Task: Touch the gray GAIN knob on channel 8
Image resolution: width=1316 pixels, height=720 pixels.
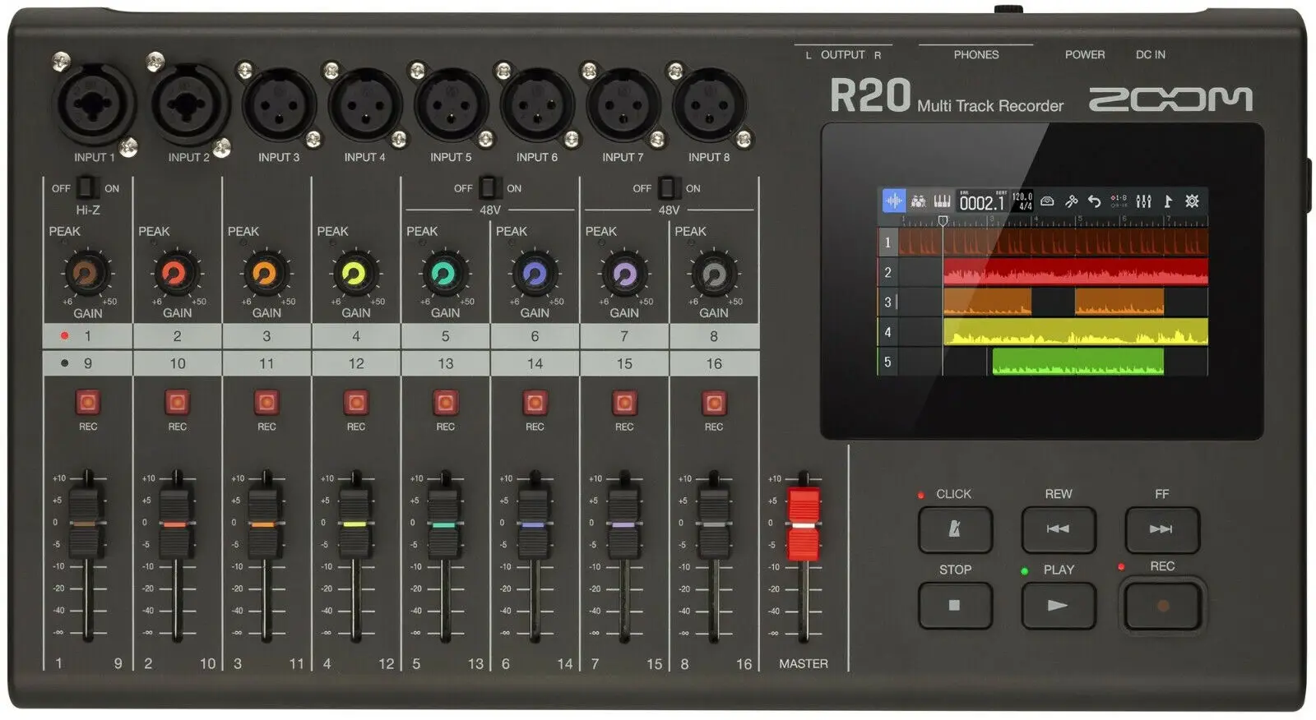Action: pos(714,274)
